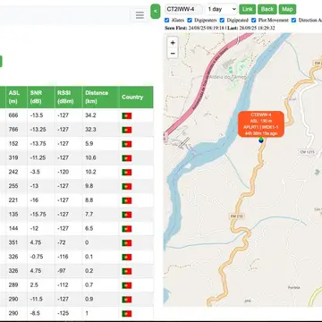Click the SNR value -3.5
This screenshot has height=322, width=322.
click(35, 172)
